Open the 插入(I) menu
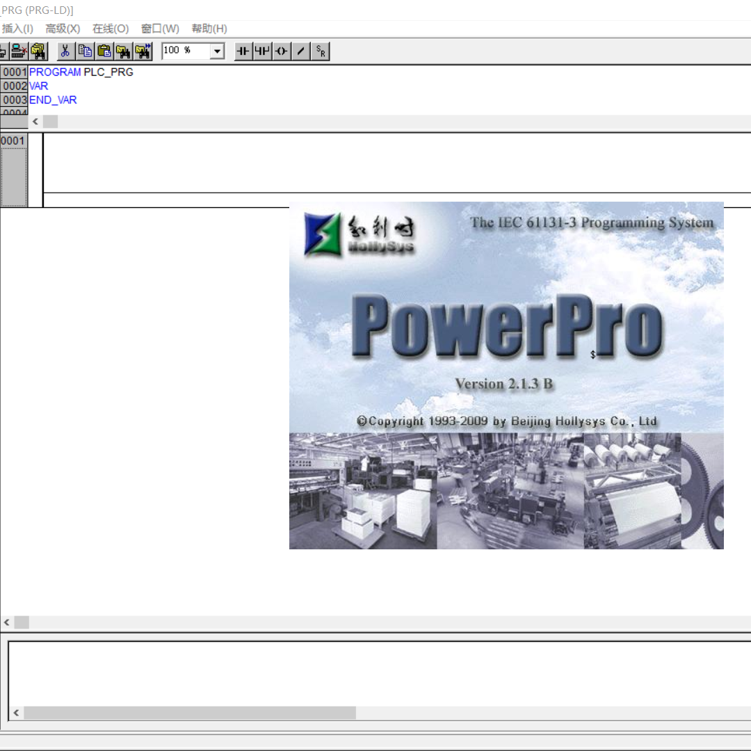Viewport: 751px width, 751px height. pos(17,29)
